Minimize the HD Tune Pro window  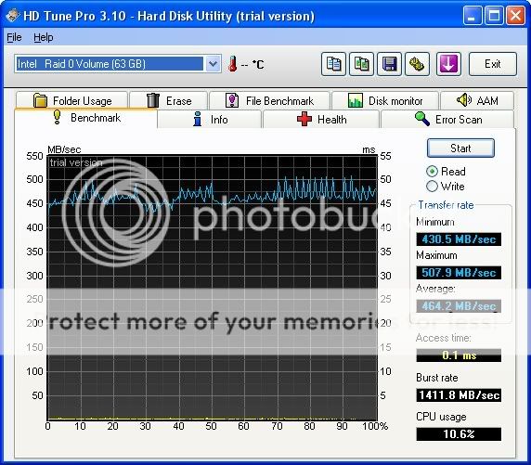(473, 16)
